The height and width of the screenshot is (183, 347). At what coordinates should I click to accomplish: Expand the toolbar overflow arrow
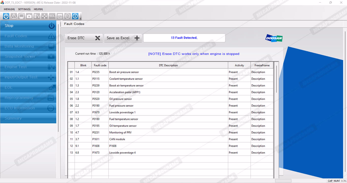(81, 18)
